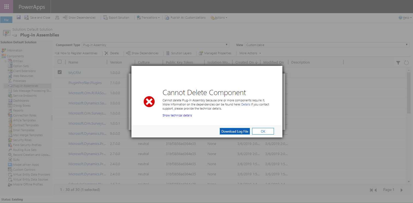Open the File menu tab
Viewport: 413px width, 203px height.
click(x=6, y=20)
